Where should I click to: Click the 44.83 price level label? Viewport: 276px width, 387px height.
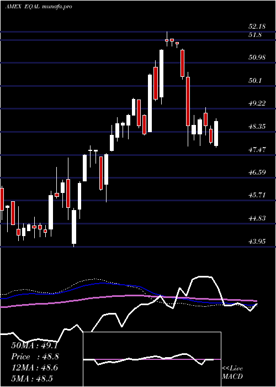point(257,218)
